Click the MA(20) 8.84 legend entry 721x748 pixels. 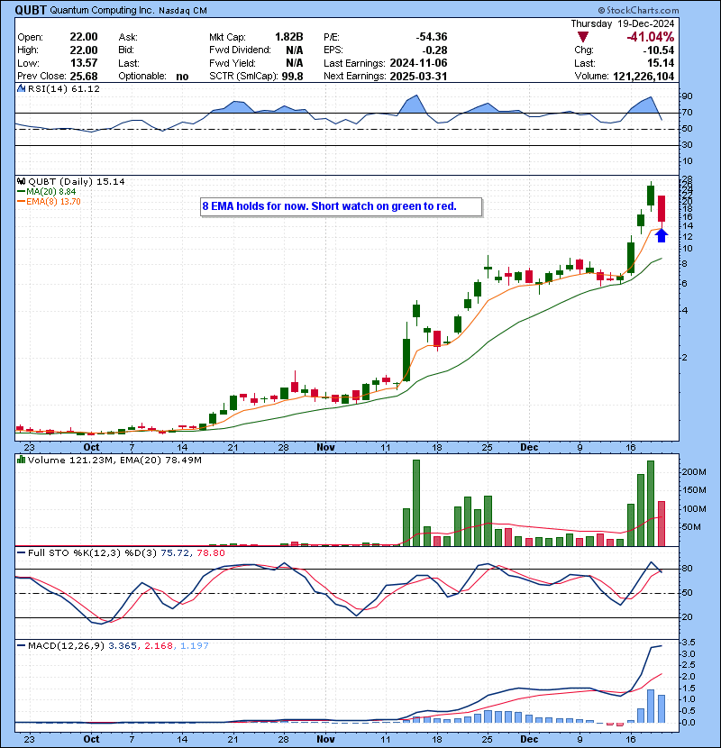coord(46,192)
